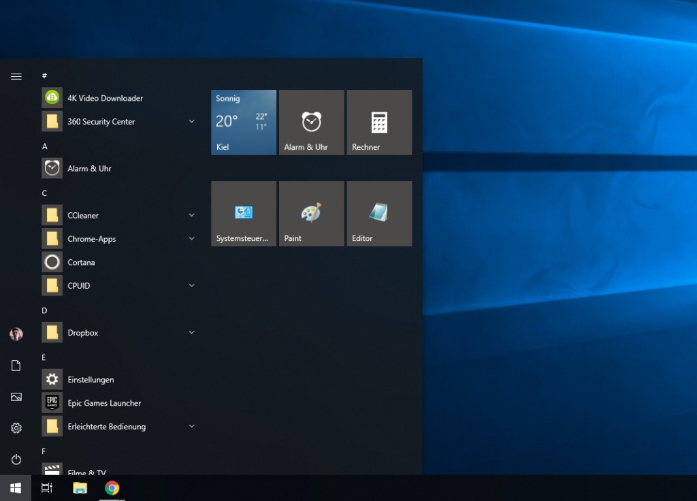The image size is (697, 501).
Task: Open 4K Video Downloader from app list
Action: (105, 98)
